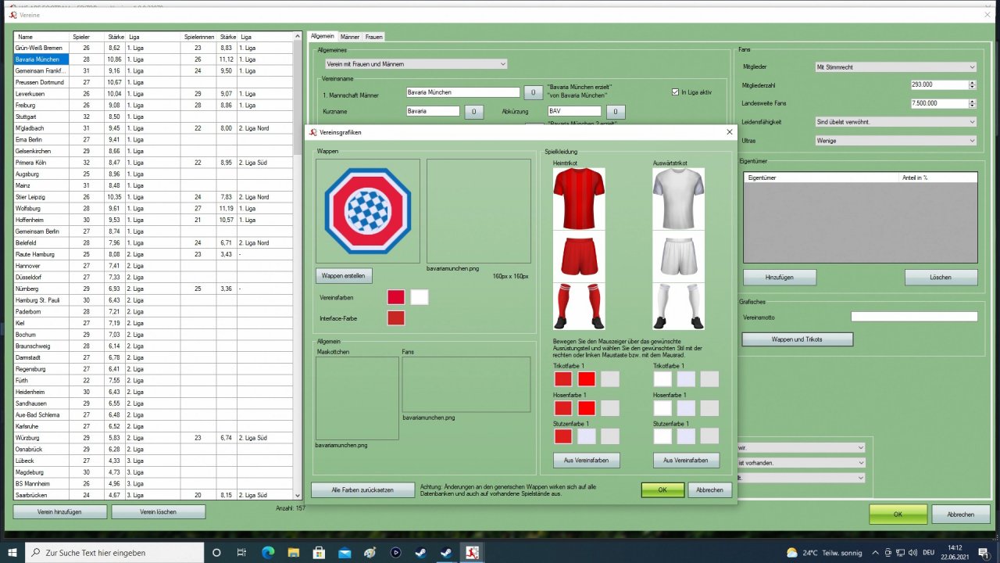Click Hinzufügen under Eigentümer
The image size is (1000, 563).
(x=780, y=277)
